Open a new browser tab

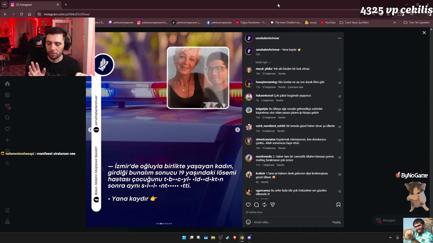coord(66,5)
